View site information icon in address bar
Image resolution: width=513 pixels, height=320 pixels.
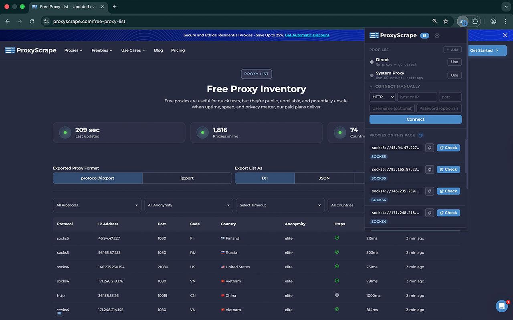click(46, 21)
